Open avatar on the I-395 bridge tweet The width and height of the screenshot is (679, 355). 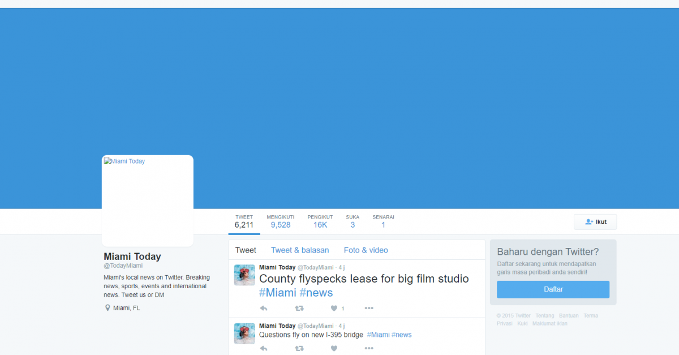(x=244, y=333)
